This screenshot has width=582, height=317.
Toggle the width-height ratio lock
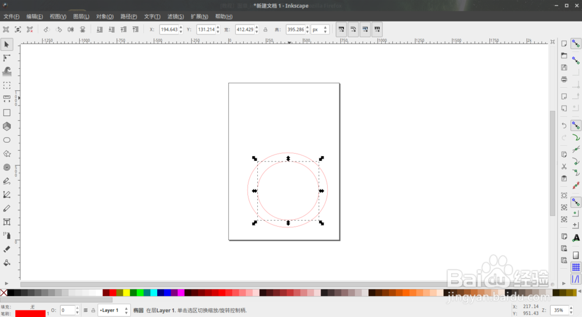tap(265, 29)
